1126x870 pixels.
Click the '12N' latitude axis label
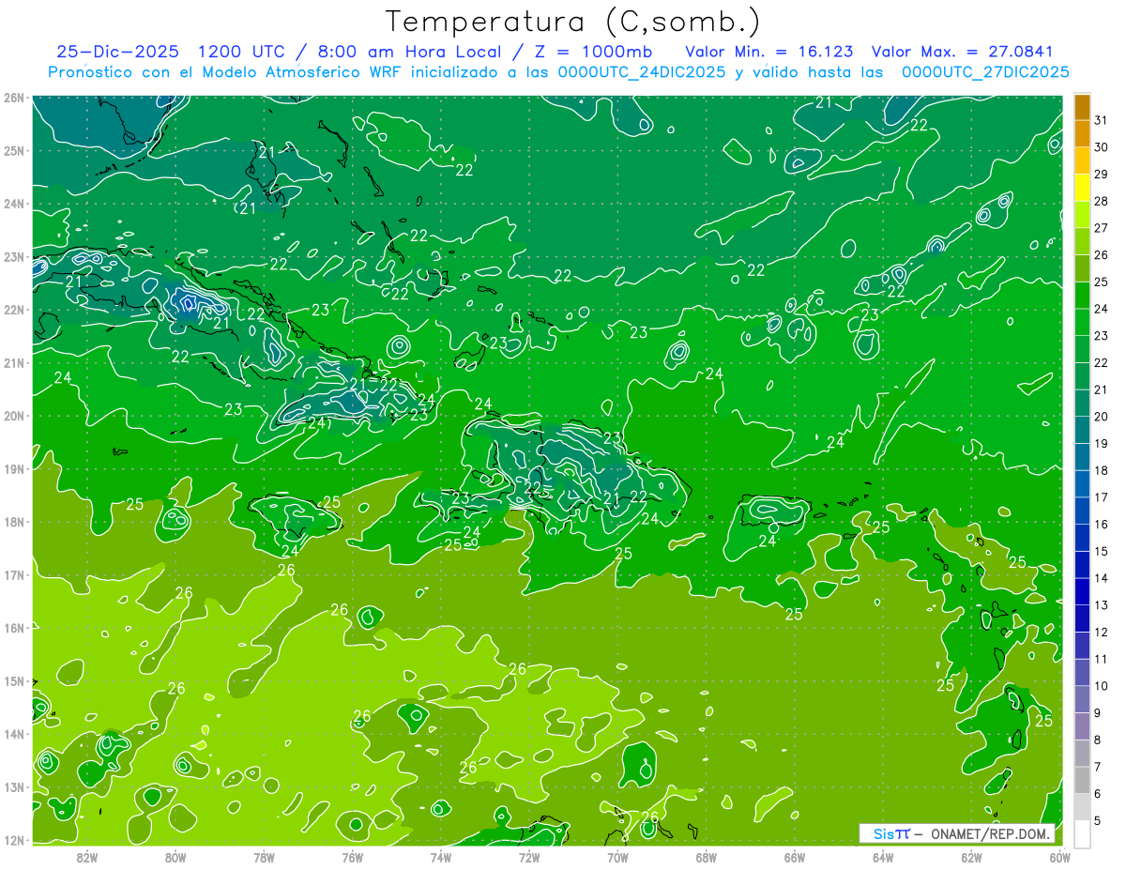(13, 840)
